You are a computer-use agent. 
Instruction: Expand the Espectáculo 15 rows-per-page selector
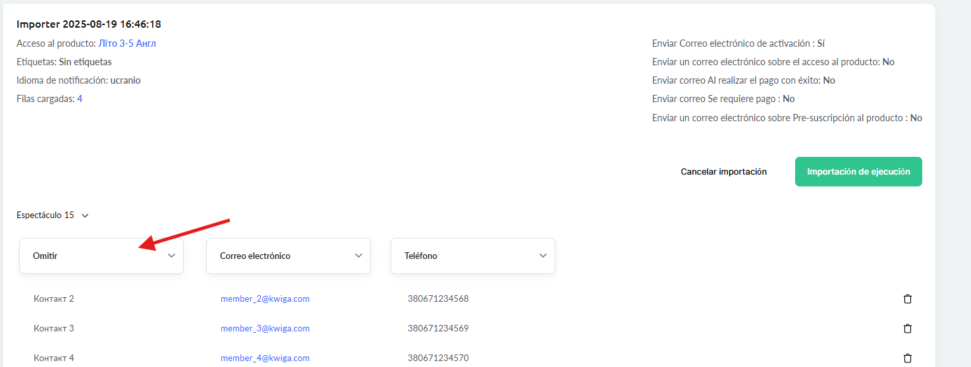coord(53,215)
